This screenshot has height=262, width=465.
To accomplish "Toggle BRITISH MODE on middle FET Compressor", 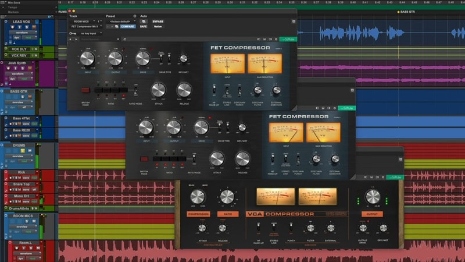I will pyautogui.click(x=144, y=158).
